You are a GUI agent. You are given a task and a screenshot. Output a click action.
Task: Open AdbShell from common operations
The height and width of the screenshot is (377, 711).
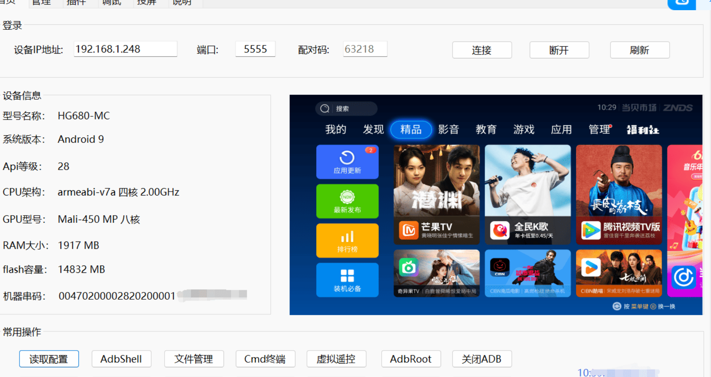121,359
